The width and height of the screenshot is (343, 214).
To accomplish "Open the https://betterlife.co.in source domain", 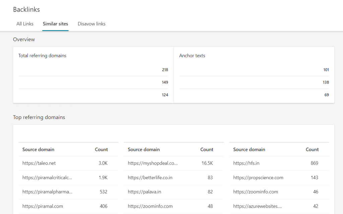I will pos(150,178).
